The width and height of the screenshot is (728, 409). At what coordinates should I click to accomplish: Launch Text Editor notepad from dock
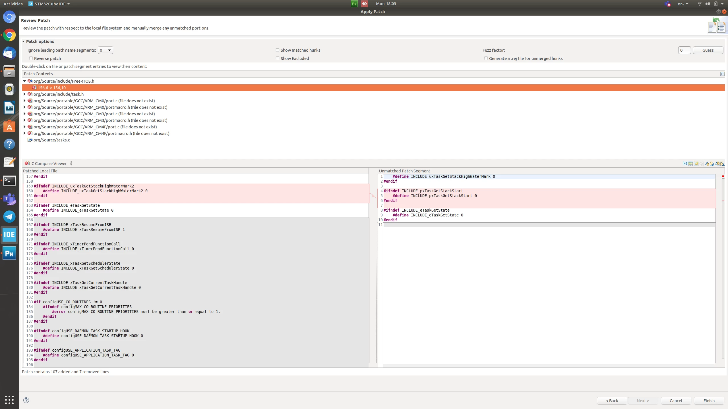(9, 162)
